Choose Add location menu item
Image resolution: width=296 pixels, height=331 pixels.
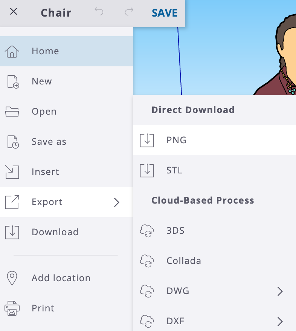click(67, 278)
